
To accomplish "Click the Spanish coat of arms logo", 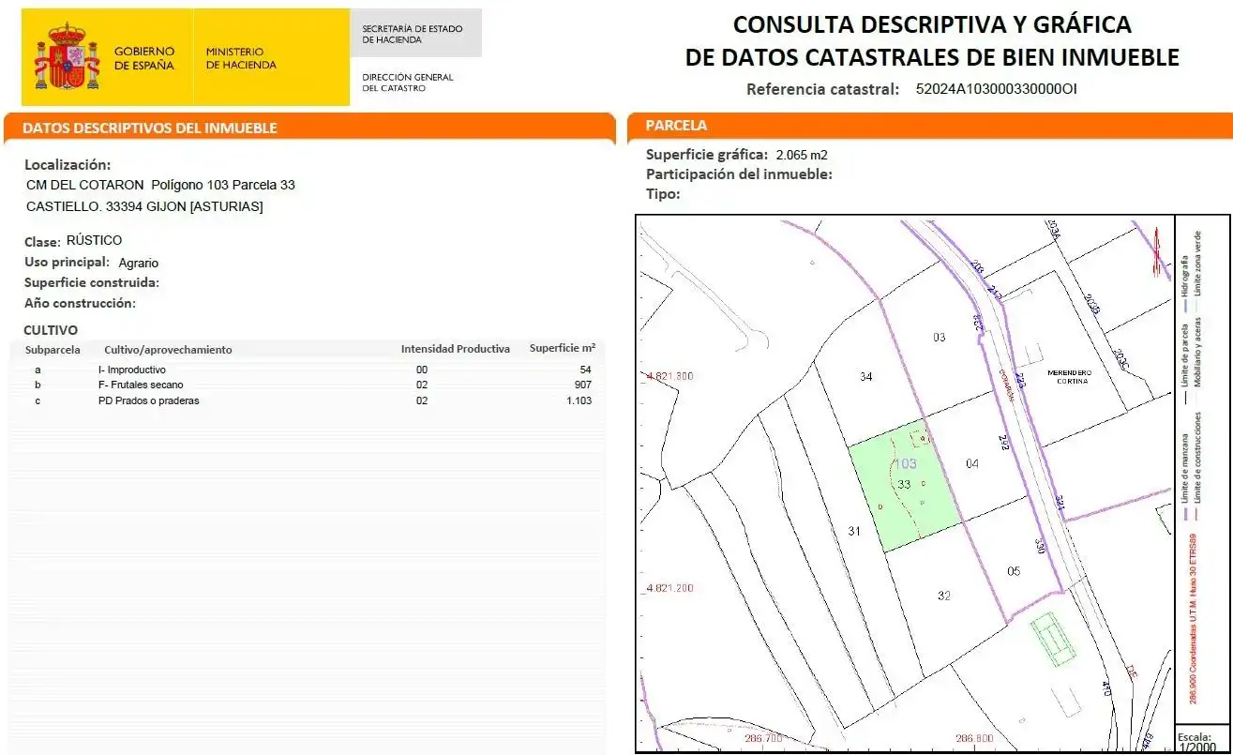I will pos(68,57).
